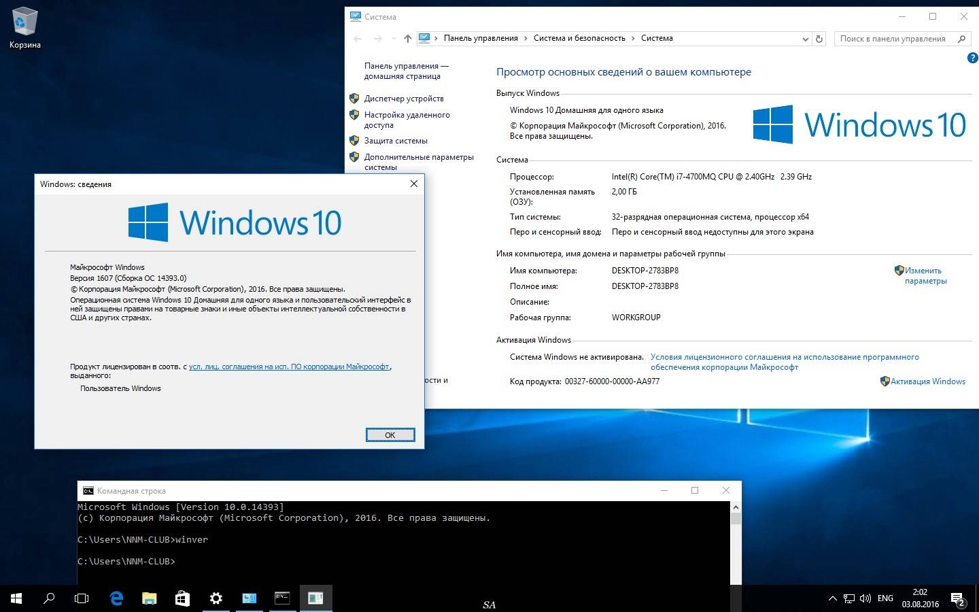Go forward in System window

coord(378,39)
